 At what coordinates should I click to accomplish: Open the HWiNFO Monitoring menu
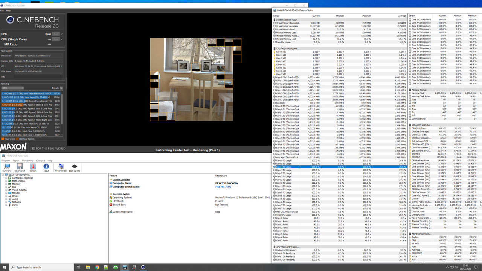[x=27, y=160]
